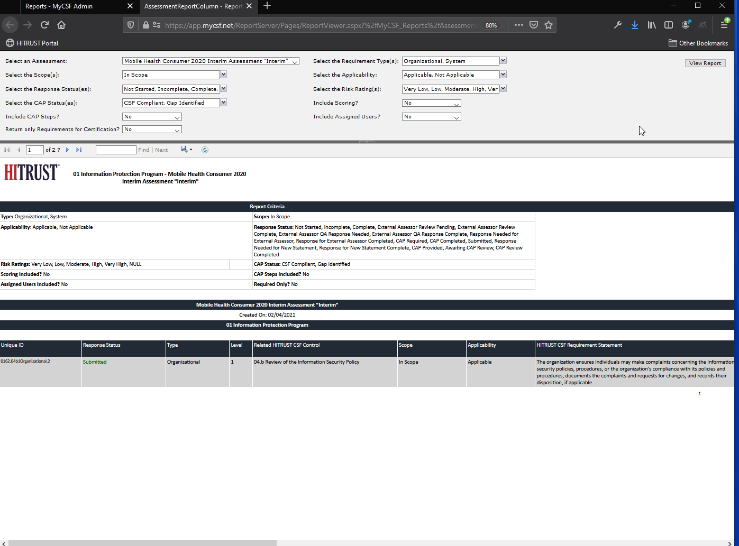Screen dimensions: 739x546
Task: Open Other Bookmarks folder
Action: tap(698, 43)
